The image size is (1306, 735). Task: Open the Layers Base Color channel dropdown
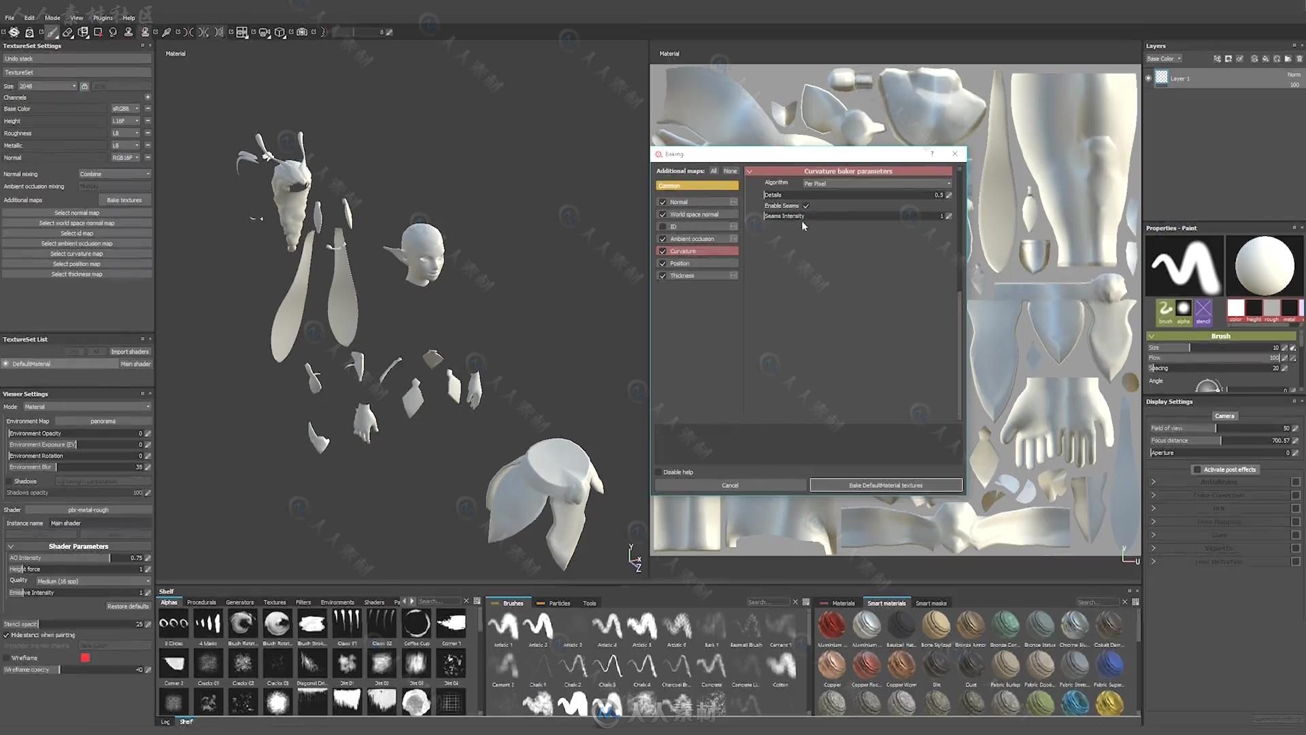coord(1165,59)
